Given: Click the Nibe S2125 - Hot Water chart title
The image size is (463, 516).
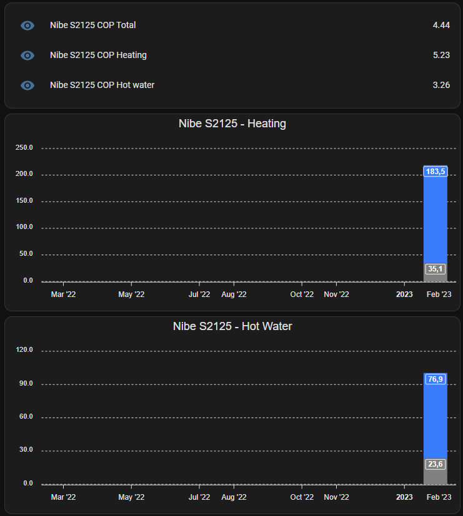Looking at the screenshot, I should click(x=232, y=326).
